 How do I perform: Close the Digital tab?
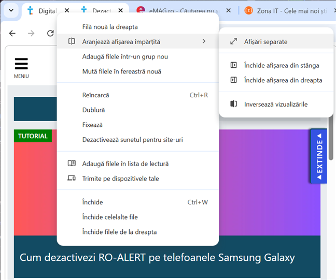pyautogui.click(x=67, y=10)
